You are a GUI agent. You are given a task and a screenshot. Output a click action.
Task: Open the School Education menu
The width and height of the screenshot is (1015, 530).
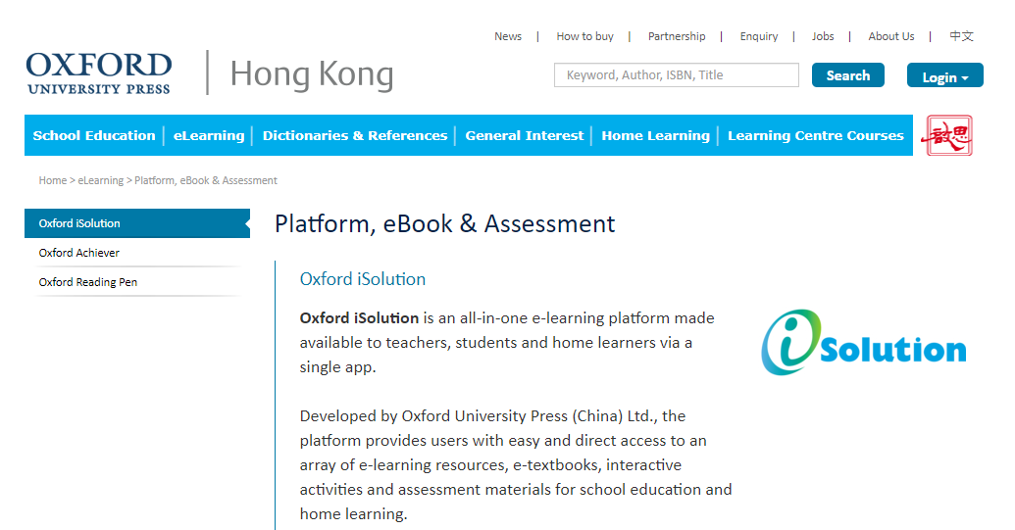tap(94, 136)
